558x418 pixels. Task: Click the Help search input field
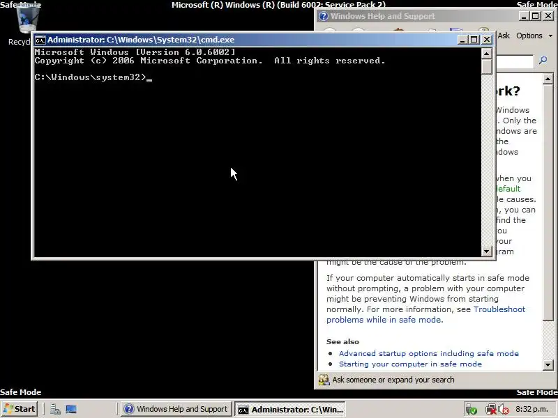pyautogui.click(x=515, y=61)
